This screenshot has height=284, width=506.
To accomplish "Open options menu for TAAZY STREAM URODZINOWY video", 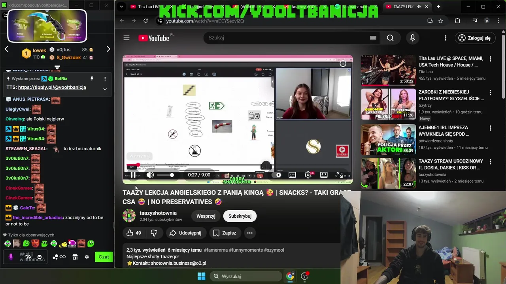I will [x=490, y=162].
